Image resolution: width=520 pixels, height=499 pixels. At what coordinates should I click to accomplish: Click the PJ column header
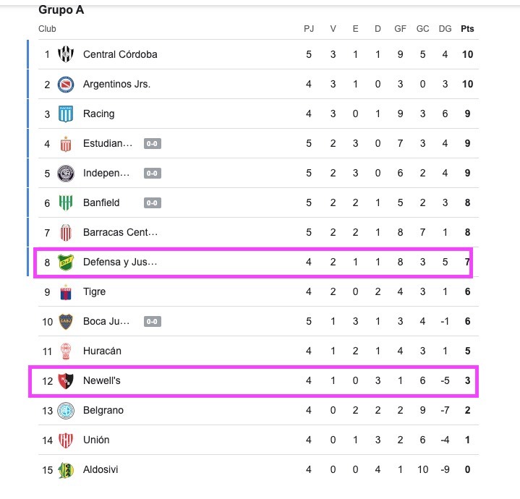click(309, 29)
